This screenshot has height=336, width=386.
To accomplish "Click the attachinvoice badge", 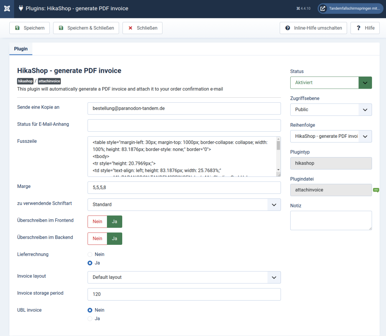I will click(49, 81).
